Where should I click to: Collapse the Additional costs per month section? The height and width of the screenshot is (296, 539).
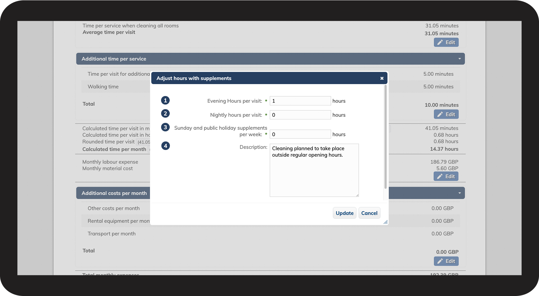click(459, 193)
